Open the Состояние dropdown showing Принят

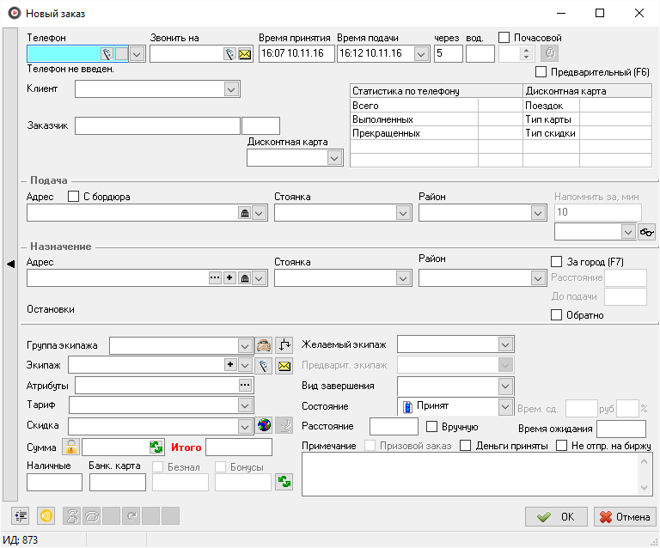click(x=505, y=406)
